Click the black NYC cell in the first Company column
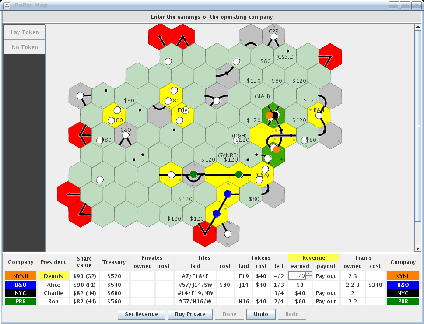This screenshot has height=324, width=424. coord(21,293)
